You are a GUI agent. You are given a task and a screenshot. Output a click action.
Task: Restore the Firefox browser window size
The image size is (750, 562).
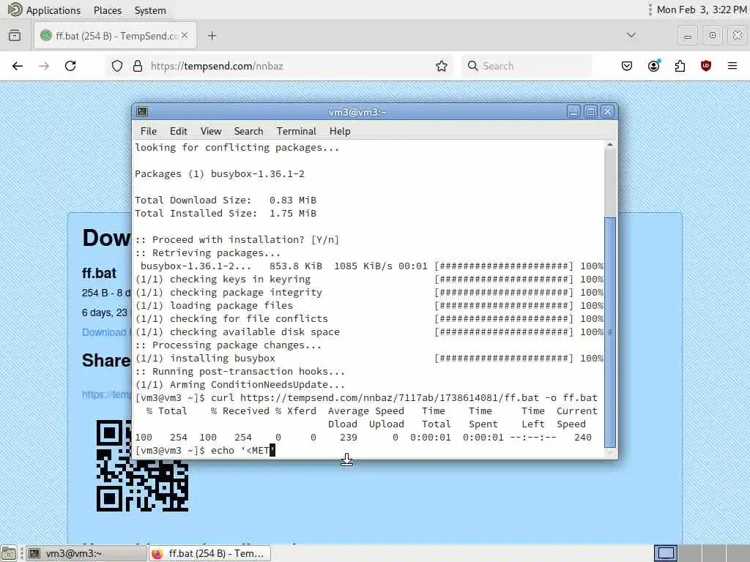pyautogui.click(x=713, y=36)
